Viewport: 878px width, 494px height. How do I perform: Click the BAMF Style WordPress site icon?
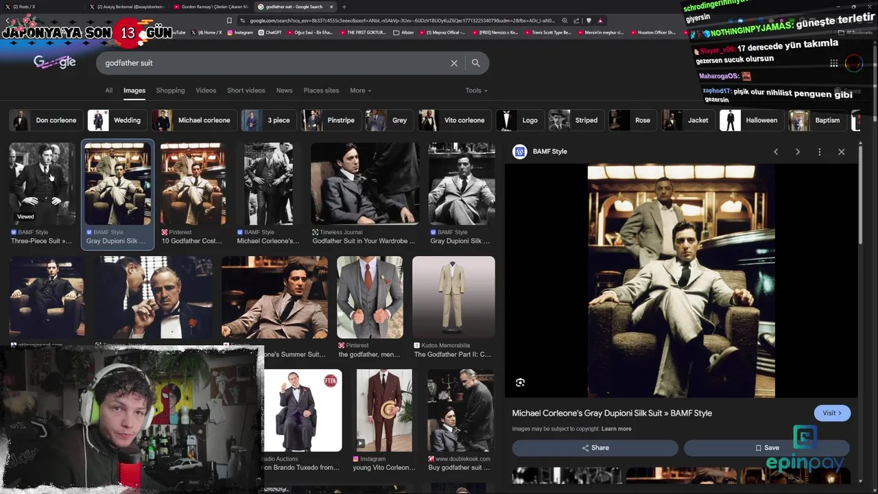coord(520,152)
